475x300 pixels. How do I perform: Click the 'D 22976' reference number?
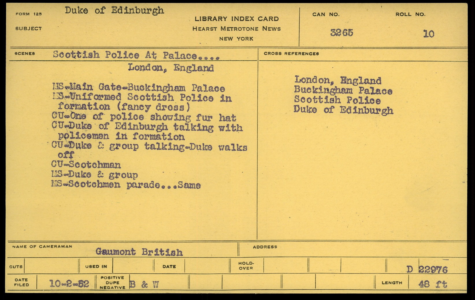click(x=427, y=269)
